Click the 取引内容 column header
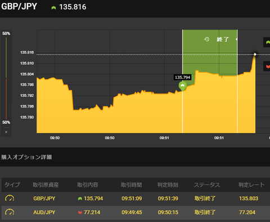Viewport: 270px width, 222px height. click(88, 185)
